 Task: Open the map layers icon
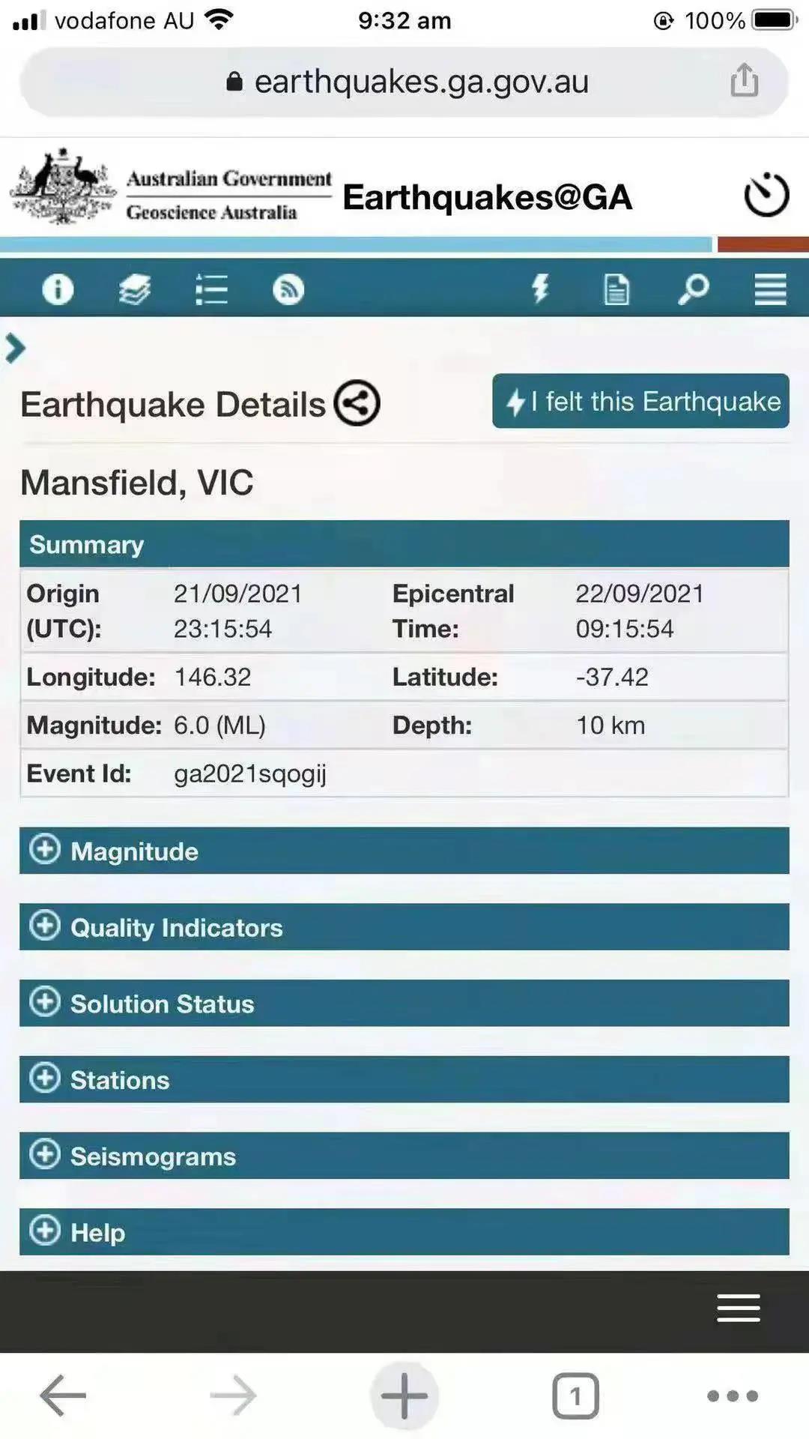pyautogui.click(x=135, y=289)
